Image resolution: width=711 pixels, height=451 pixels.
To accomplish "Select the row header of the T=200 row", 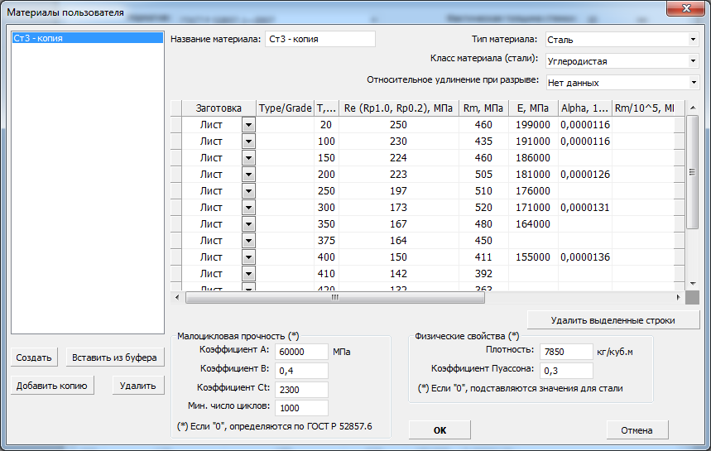I will pyautogui.click(x=176, y=175).
